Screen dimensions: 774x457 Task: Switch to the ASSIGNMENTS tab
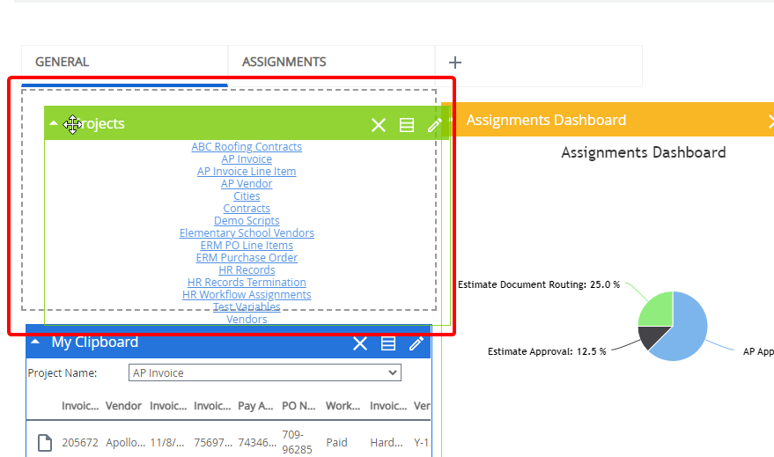pos(284,63)
